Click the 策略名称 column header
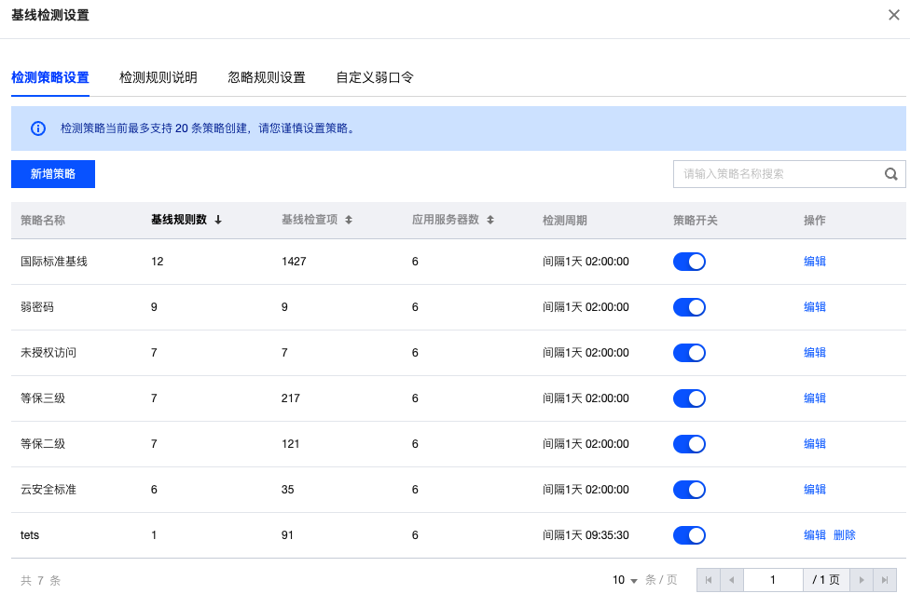Screen dimensions: 910x607 (x=43, y=221)
